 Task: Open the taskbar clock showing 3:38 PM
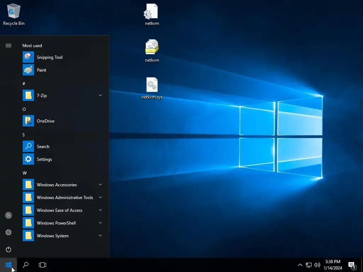click(333, 265)
